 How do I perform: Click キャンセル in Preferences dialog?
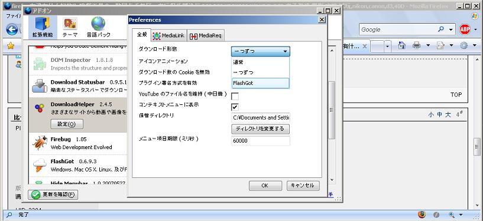tap(303, 186)
